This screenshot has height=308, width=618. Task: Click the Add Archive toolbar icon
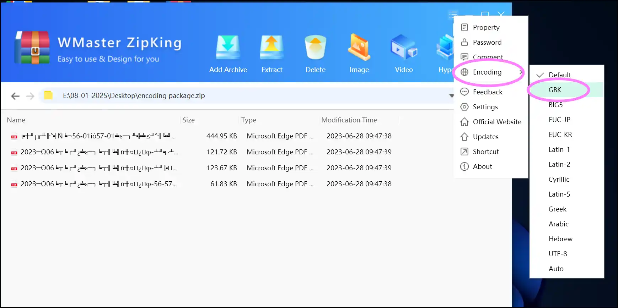tap(228, 47)
